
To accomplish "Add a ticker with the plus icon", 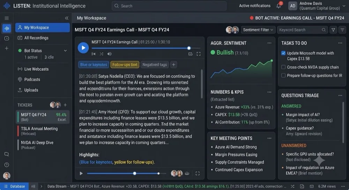I will (x=65, y=105).
